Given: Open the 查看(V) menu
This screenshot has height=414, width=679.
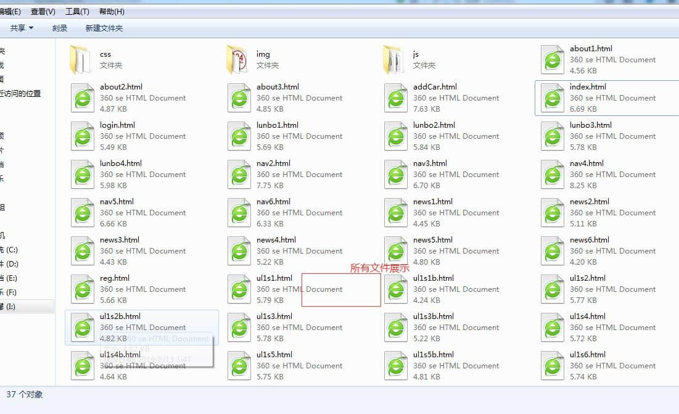Looking at the screenshot, I should (x=43, y=12).
